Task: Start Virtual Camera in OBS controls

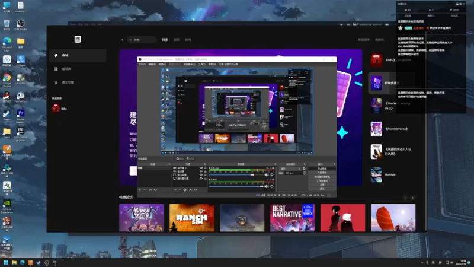Action: [322, 176]
